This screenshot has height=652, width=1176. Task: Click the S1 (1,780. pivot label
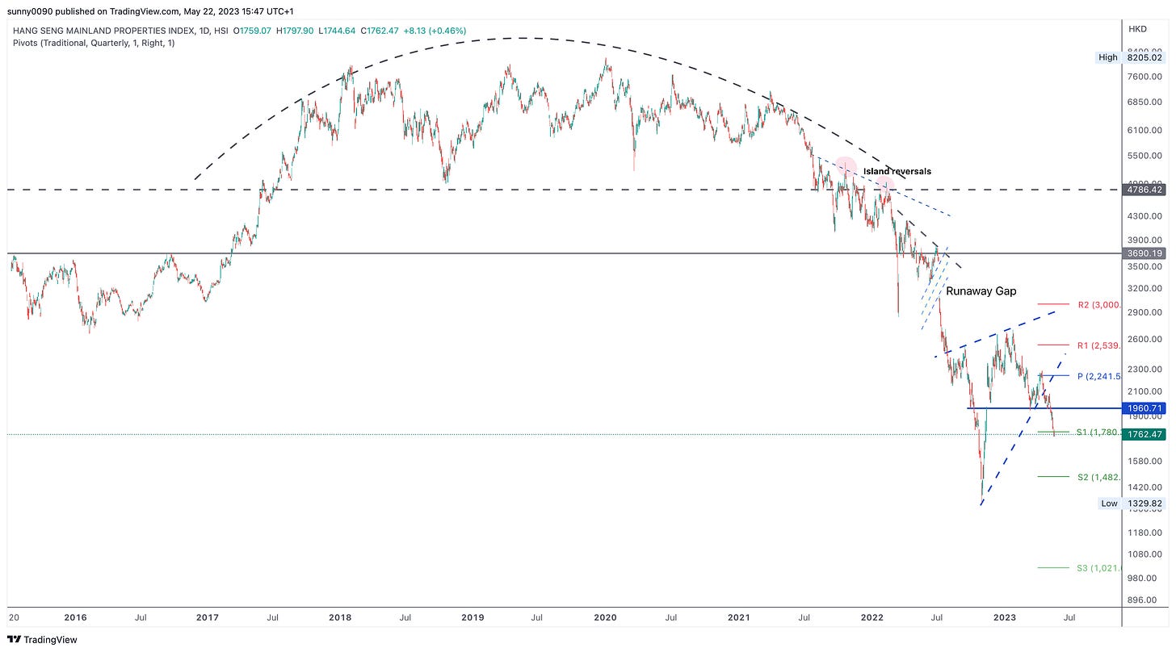[x=1099, y=433]
